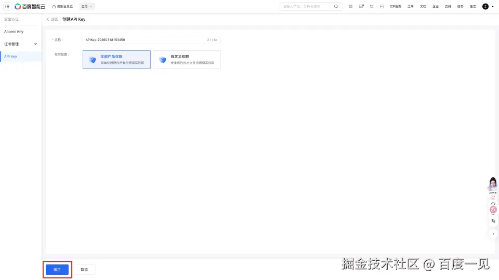499x280 pixels.
Task: Go back with the 返回 arrow
Action: coord(52,19)
